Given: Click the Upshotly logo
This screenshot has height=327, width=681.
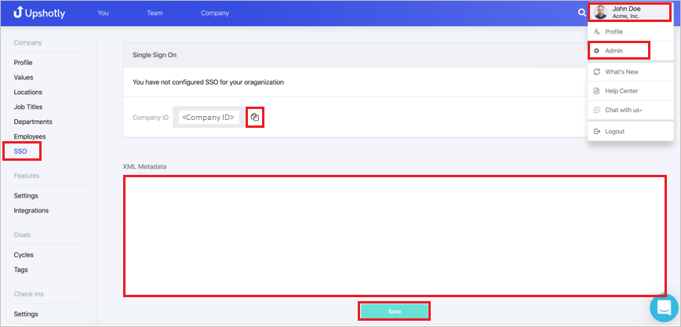Looking at the screenshot, I should pyautogui.click(x=39, y=13).
